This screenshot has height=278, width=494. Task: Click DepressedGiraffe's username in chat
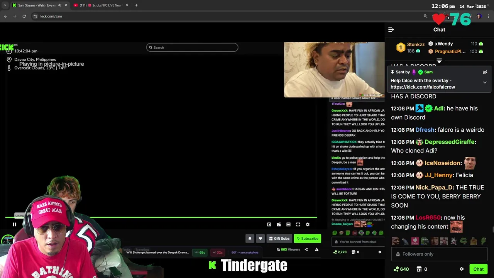point(450,142)
